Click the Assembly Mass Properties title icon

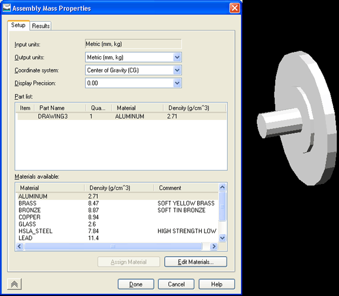pyautogui.click(x=7, y=8)
